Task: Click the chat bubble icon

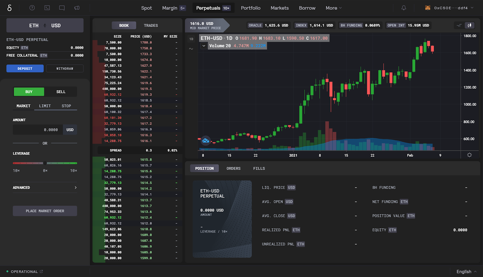Action: 62,8
